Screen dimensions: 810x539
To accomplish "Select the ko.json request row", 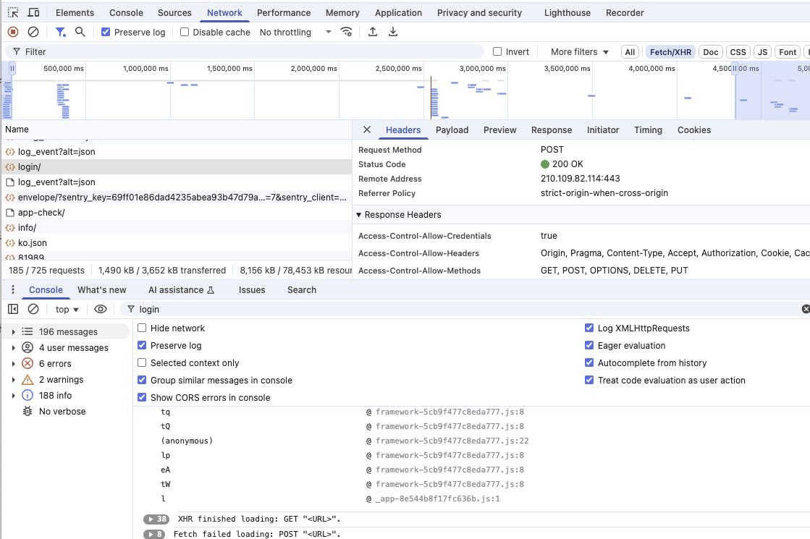I will point(176,242).
